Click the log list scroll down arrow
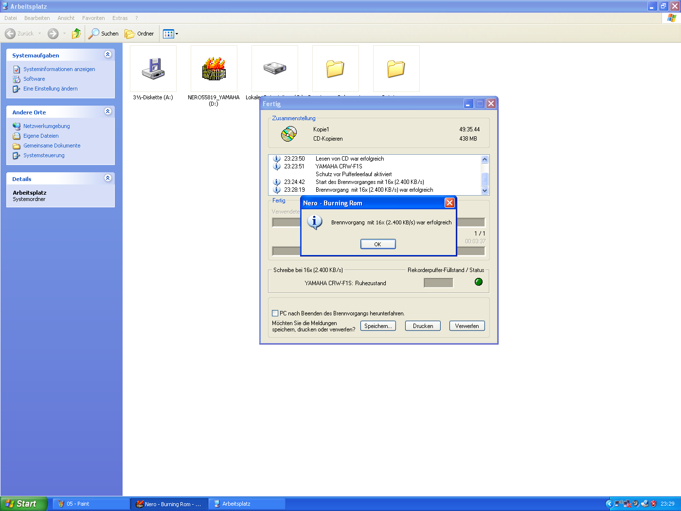Viewport: 681px width, 511px height. [x=484, y=191]
